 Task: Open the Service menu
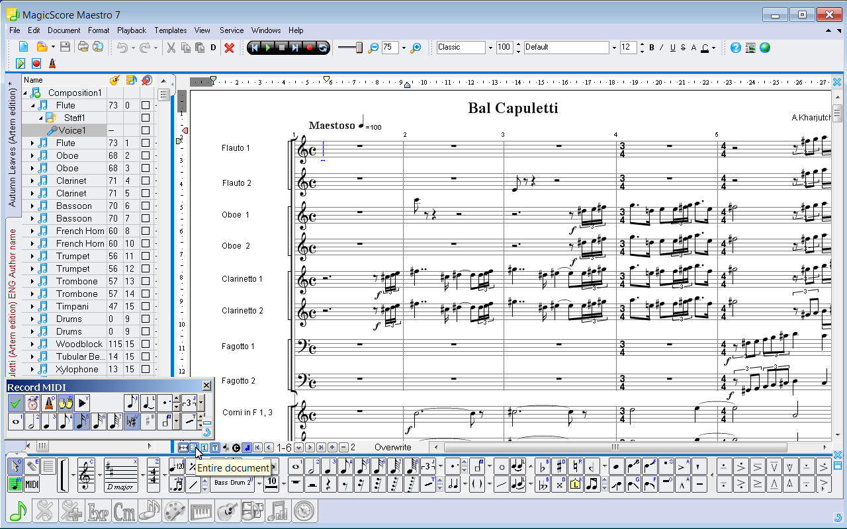[x=232, y=30]
